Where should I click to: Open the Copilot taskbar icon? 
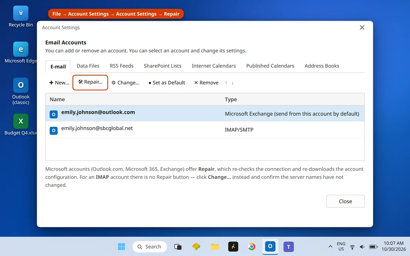tap(196, 246)
